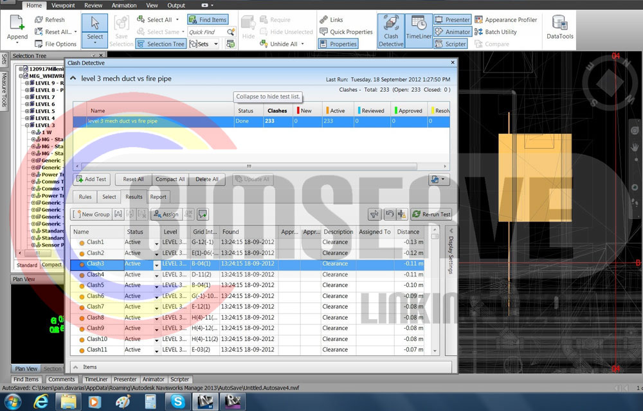Run Quick Find using the magnifier icon
643x411 pixels.
click(x=231, y=31)
